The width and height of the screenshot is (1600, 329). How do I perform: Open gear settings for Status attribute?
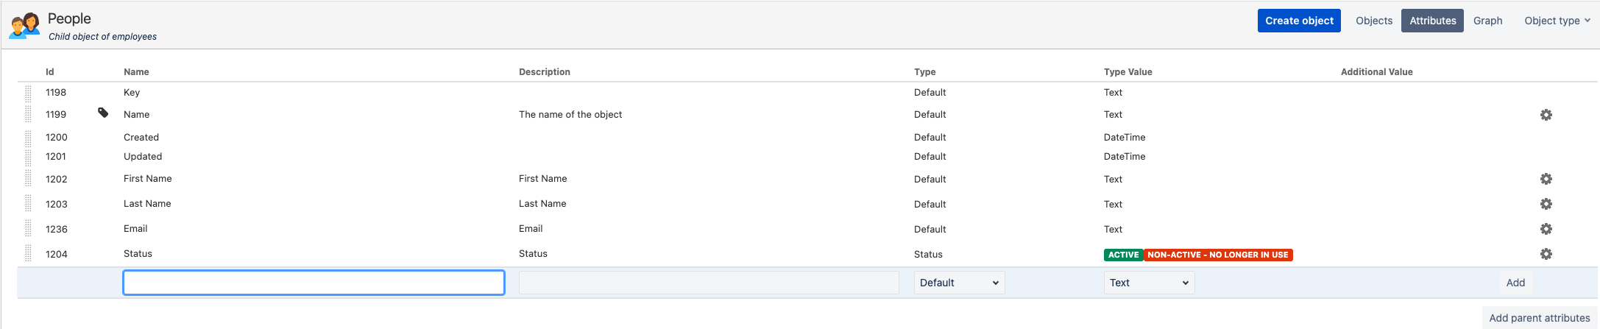[x=1546, y=254]
